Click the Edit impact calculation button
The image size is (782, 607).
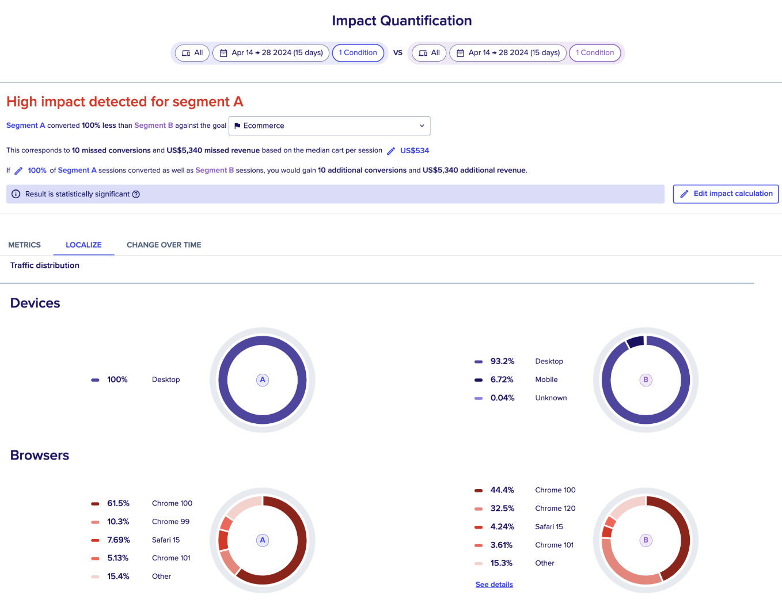pos(726,194)
